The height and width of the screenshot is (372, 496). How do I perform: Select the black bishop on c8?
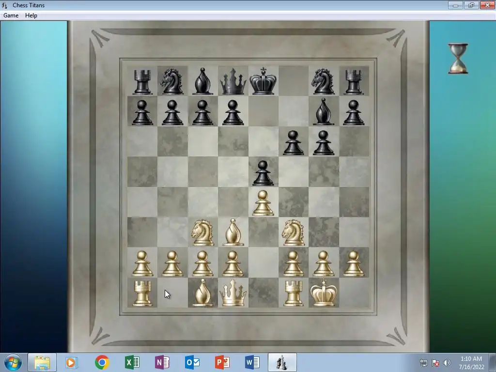202,81
